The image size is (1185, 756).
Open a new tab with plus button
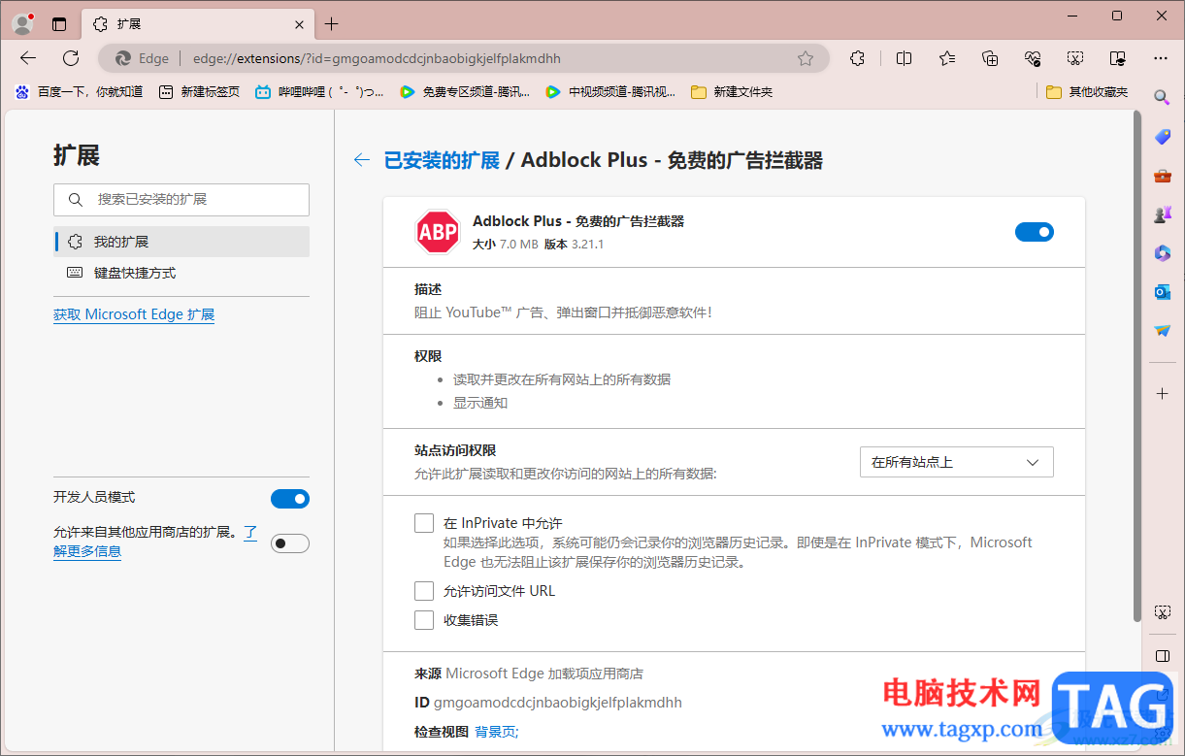tap(332, 23)
